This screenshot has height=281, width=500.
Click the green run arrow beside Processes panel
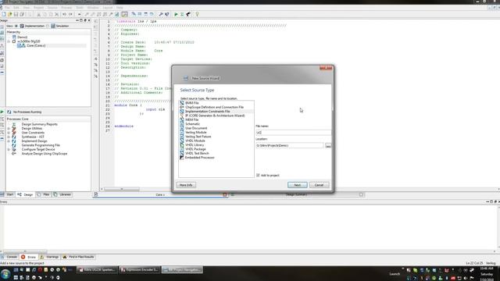coord(2,112)
